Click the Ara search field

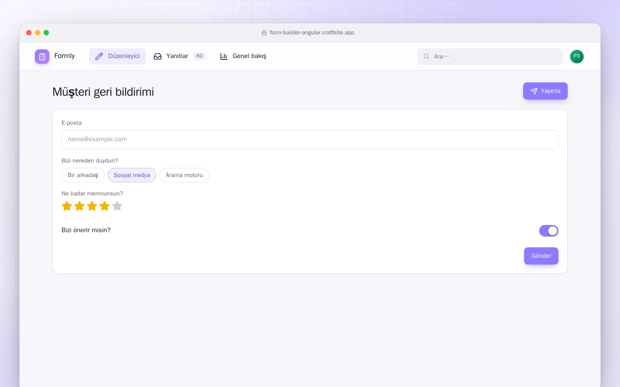point(490,57)
